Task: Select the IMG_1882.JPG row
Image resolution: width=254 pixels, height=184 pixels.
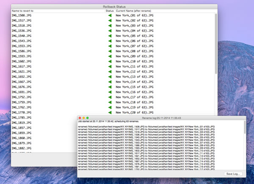Action: 22,148
